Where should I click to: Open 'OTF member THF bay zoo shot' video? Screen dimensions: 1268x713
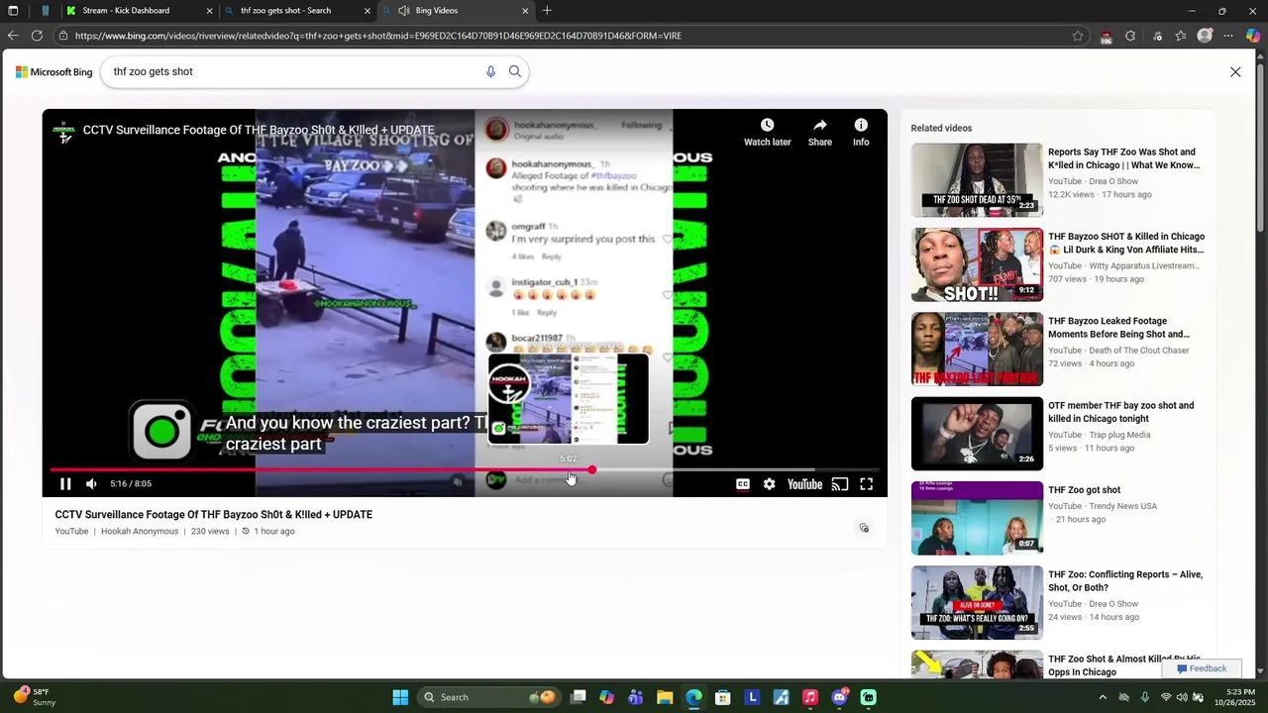click(1120, 412)
